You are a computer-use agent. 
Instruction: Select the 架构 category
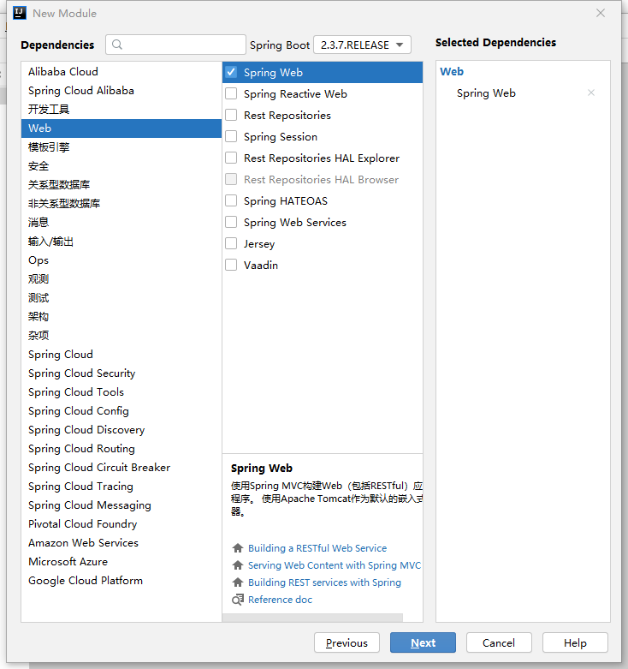[x=121, y=317]
